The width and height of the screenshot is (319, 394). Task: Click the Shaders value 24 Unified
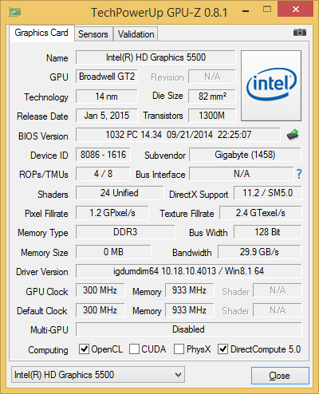[120, 193]
